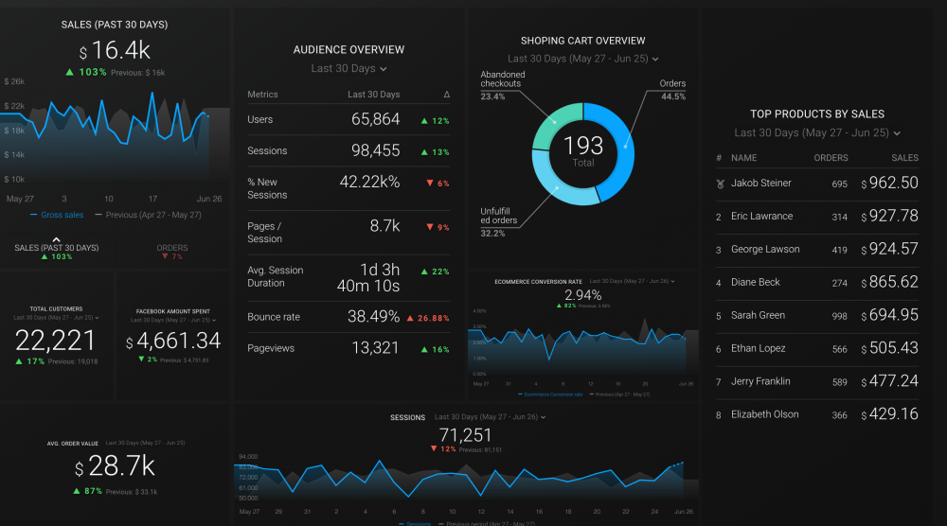Click the medal icon beside Jakob Steiner
Image resolution: width=947 pixels, height=526 pixels.
click(x=720, y=184)
